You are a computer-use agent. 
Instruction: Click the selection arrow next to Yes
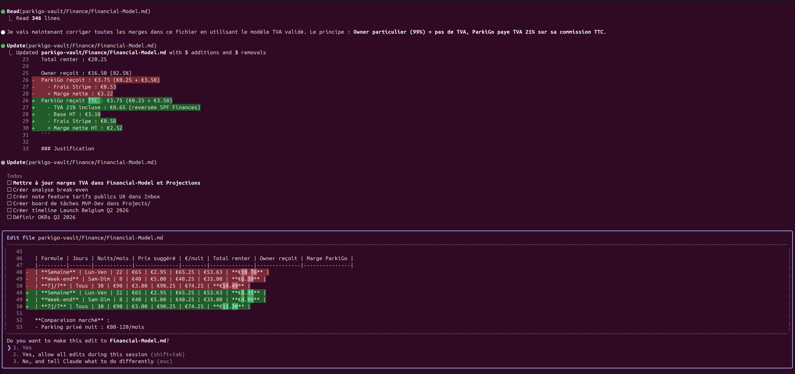point(9,347)
